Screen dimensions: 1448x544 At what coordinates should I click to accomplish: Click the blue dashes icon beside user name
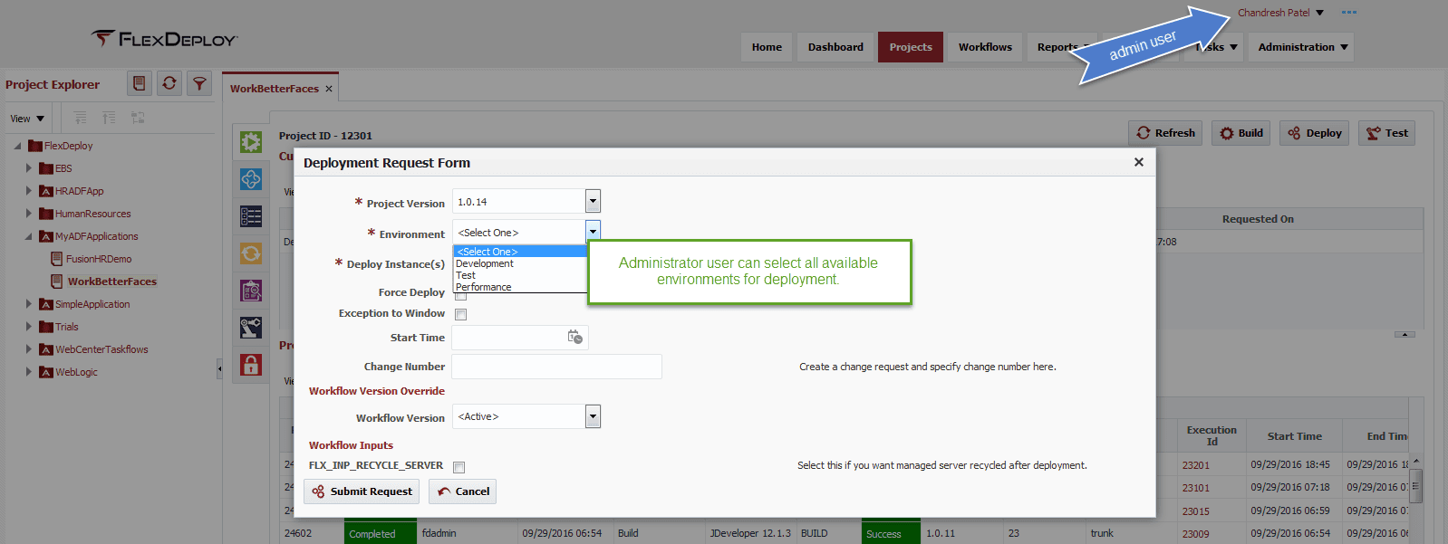click(1349, 13)
